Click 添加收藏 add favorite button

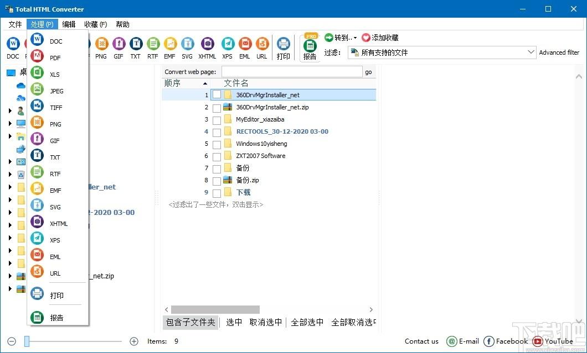[x=380, y=38]
